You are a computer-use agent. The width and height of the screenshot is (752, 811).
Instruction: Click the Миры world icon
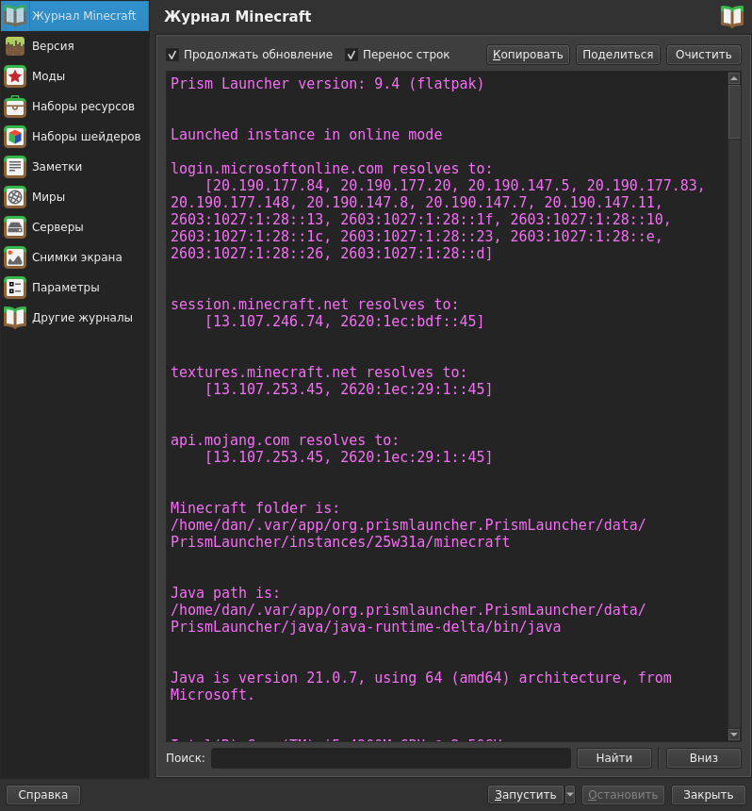tap(15, 197)
